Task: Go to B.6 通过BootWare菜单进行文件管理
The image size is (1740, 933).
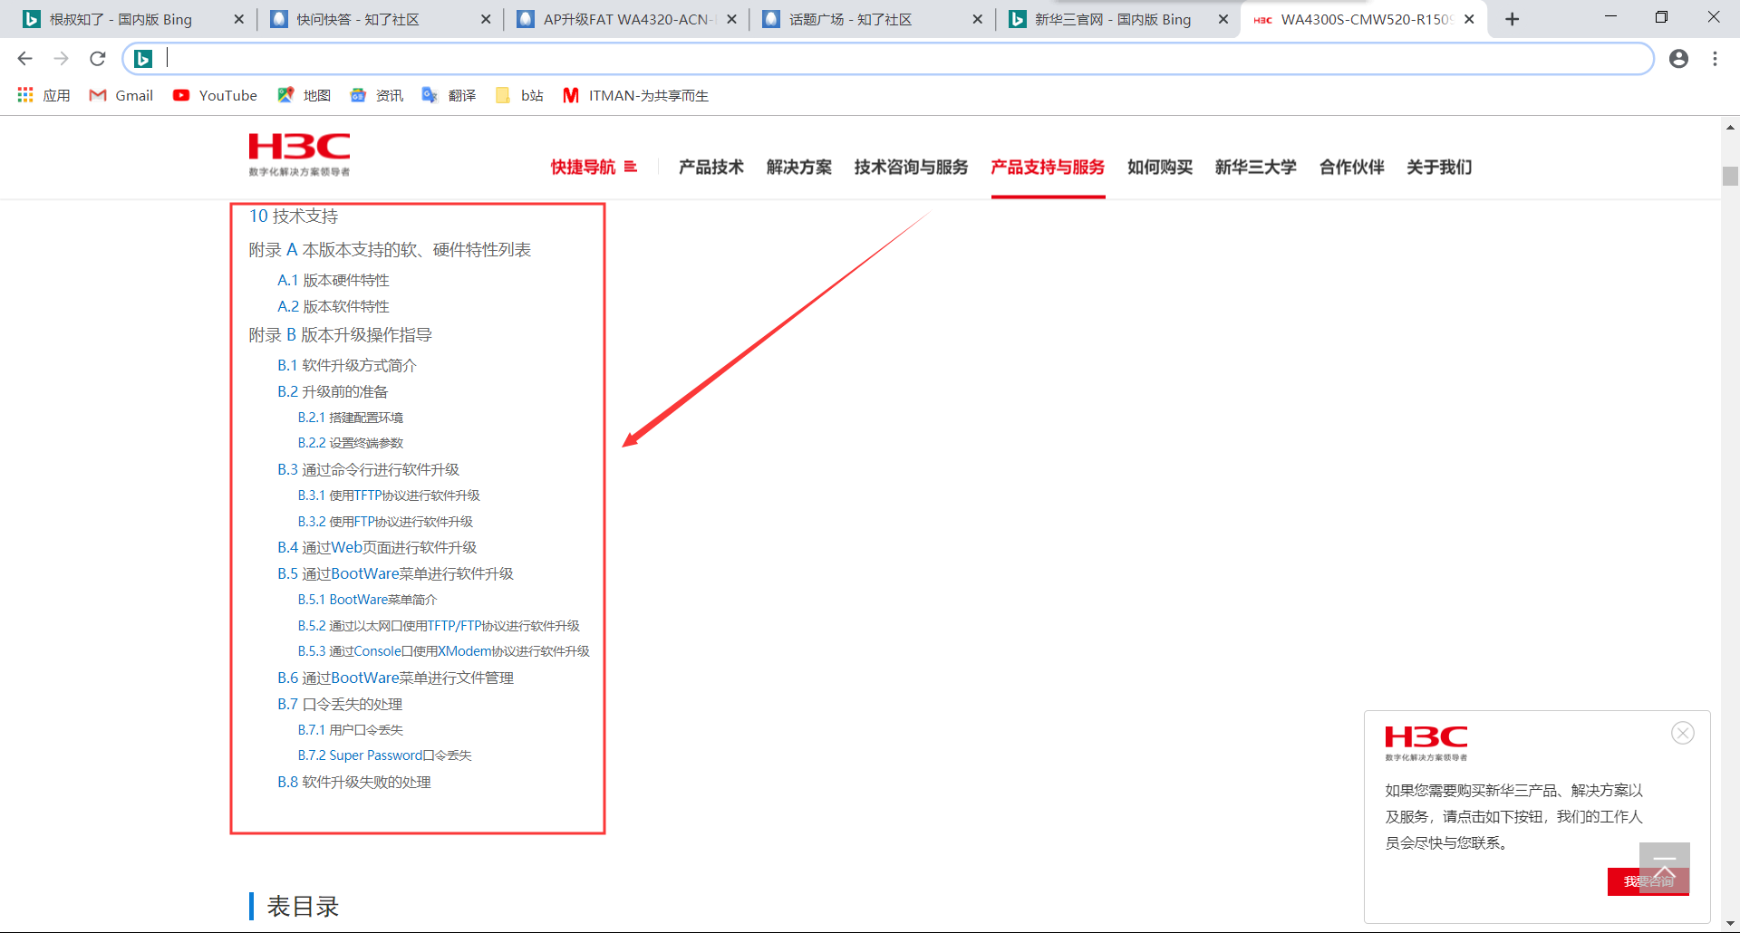Action: [x=396, y=678]
